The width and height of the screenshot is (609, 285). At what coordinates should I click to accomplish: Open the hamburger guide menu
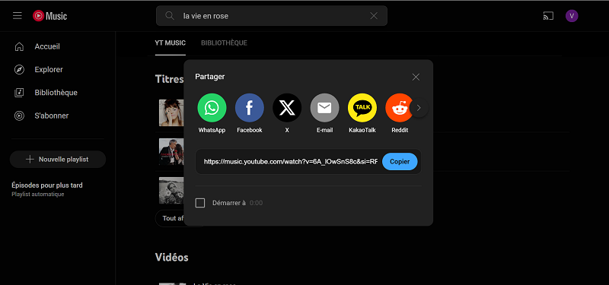(17, 15)
